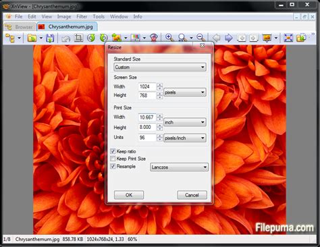Click the color adjust toolbar icon
320x247 pixels.
(136, 38)
